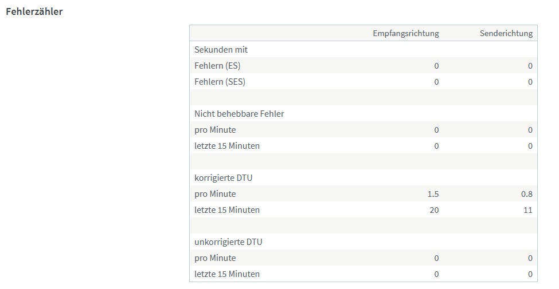Click the Fehlerzähler section heading
The height and width of the screenshot is (289, 559).
pos(34,11)
